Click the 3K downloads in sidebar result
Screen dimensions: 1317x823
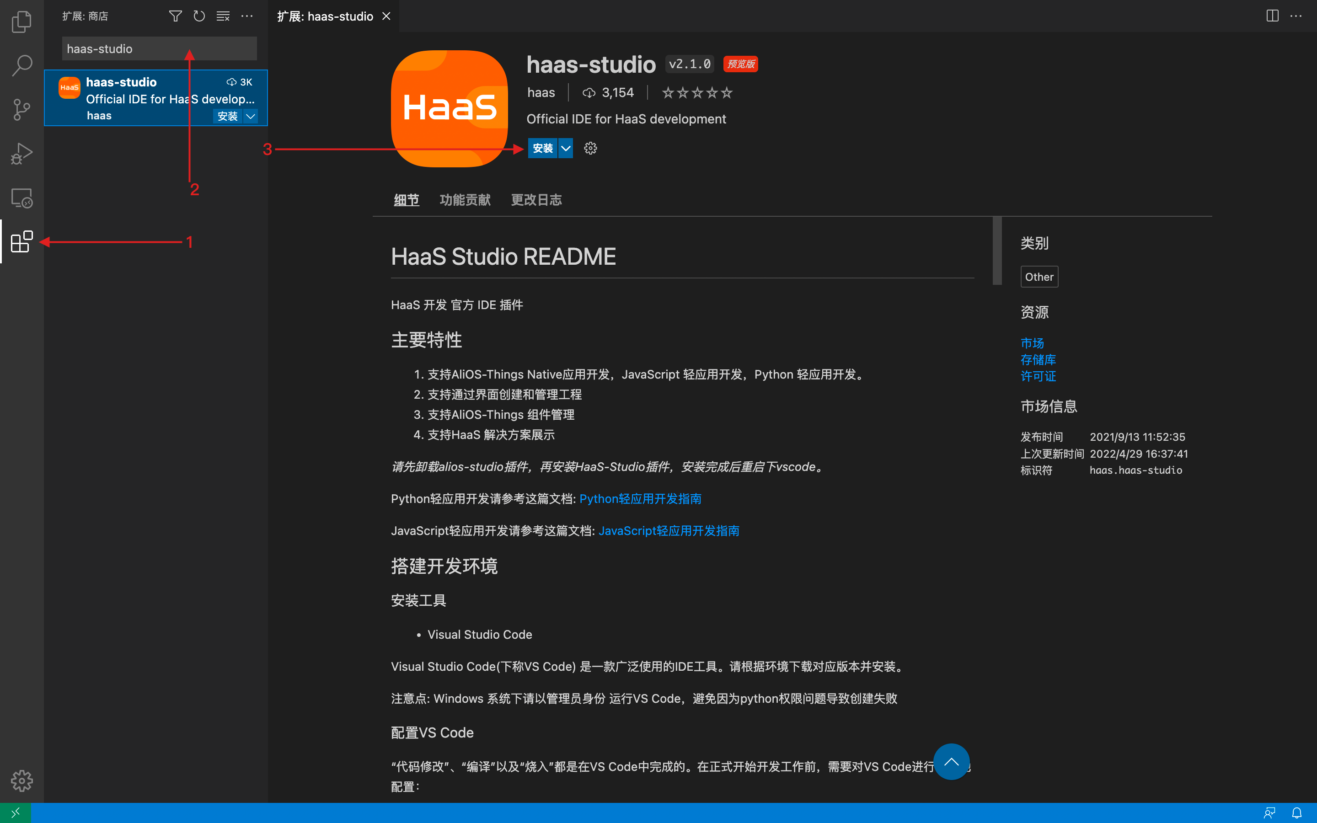tap(240, 82)
